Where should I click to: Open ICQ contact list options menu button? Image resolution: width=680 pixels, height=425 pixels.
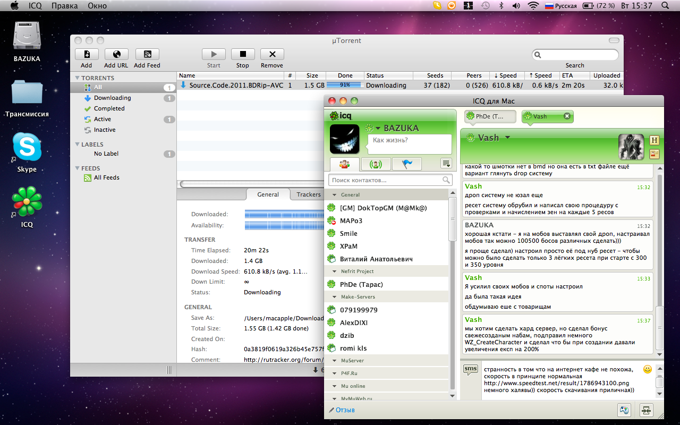(x=446, y=164)
